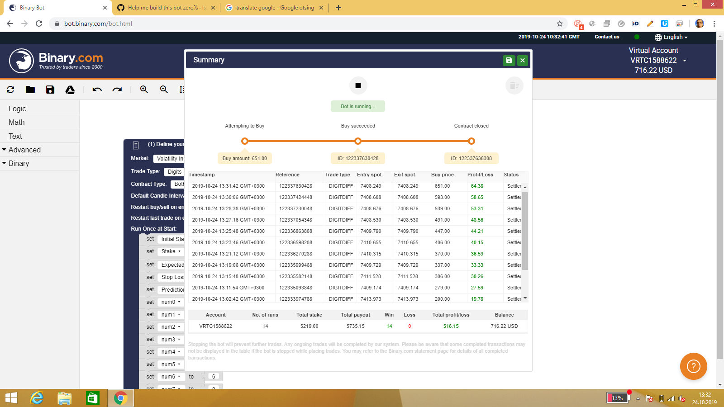Click the browser back arrow

point(10,24)
